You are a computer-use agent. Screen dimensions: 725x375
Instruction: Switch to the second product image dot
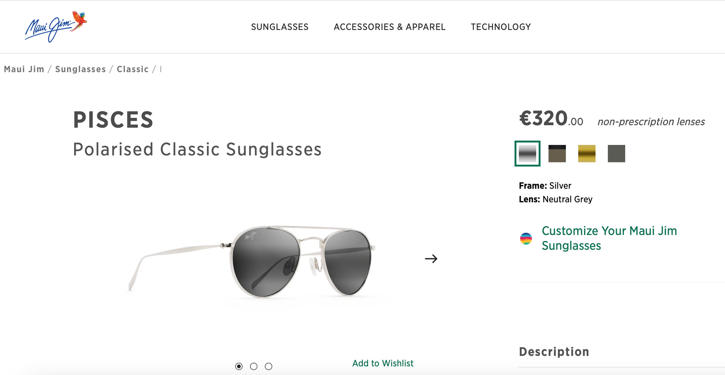point(254,366)
